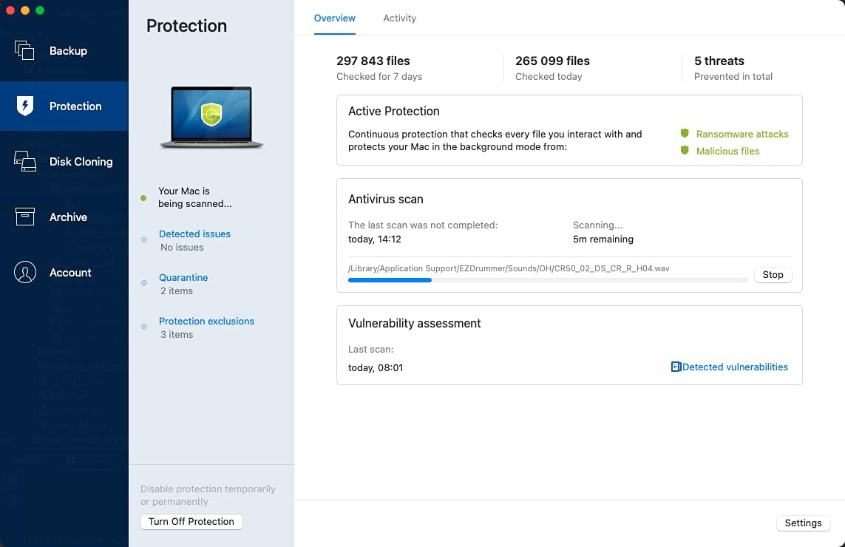Click the Malicious files shield icon
The image size is (845, 547).
tap(685, 151)
